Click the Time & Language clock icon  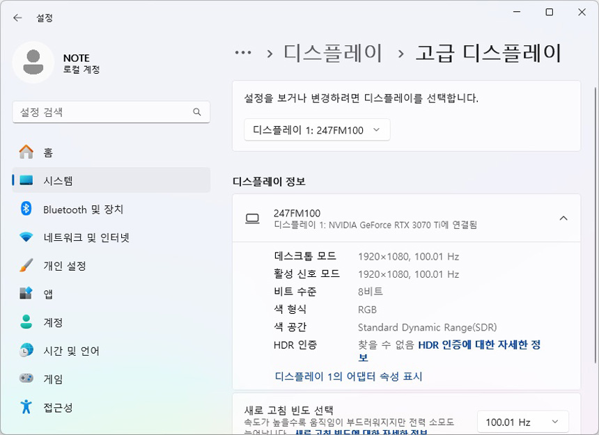tap(26, 351)
